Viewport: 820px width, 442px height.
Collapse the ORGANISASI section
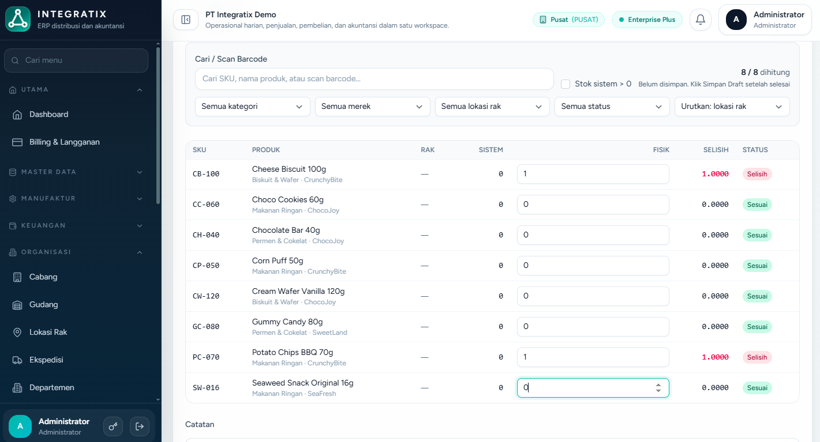coord(76,252)
